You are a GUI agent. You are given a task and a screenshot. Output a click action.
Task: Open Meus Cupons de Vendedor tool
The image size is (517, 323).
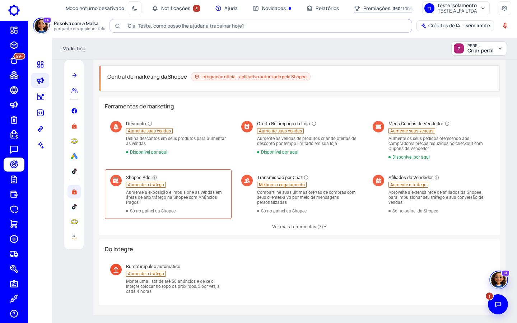click(x=431, y=140)
